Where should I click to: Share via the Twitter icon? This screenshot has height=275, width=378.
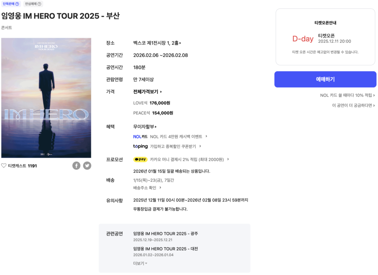coord(87,166)
